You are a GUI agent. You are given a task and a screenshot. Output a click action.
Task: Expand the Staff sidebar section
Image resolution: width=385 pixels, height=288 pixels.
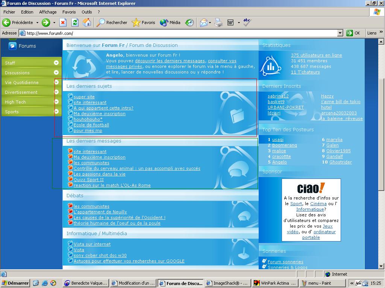tap(56, 63)
